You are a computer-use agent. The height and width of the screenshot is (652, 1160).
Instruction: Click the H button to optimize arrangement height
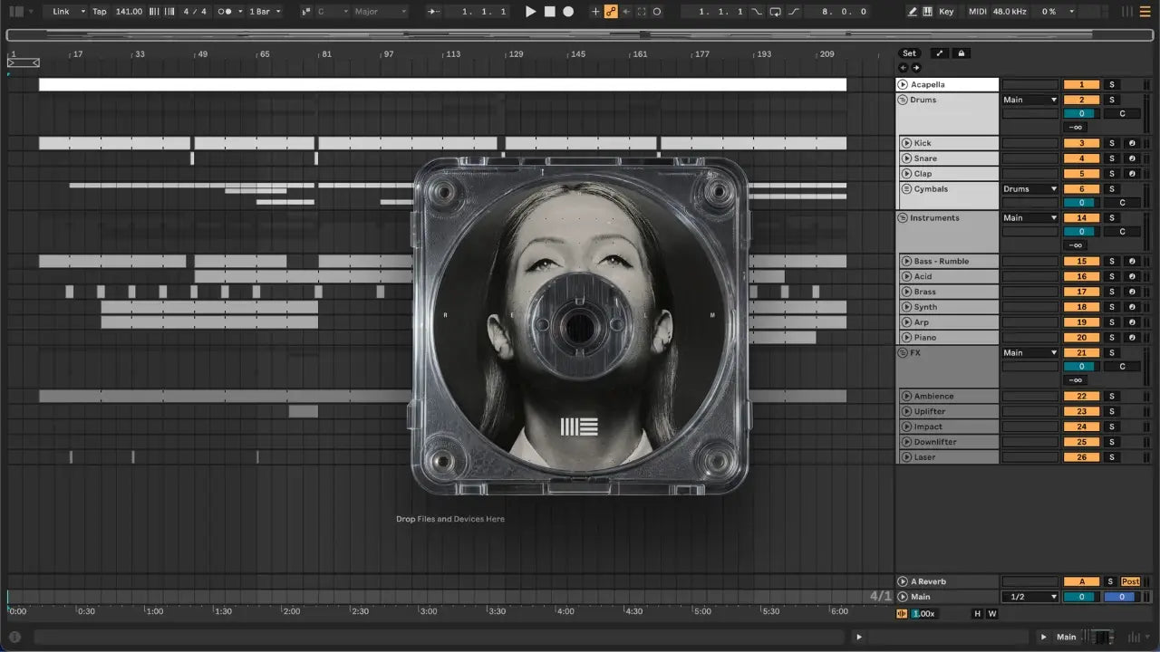[978, 614]
